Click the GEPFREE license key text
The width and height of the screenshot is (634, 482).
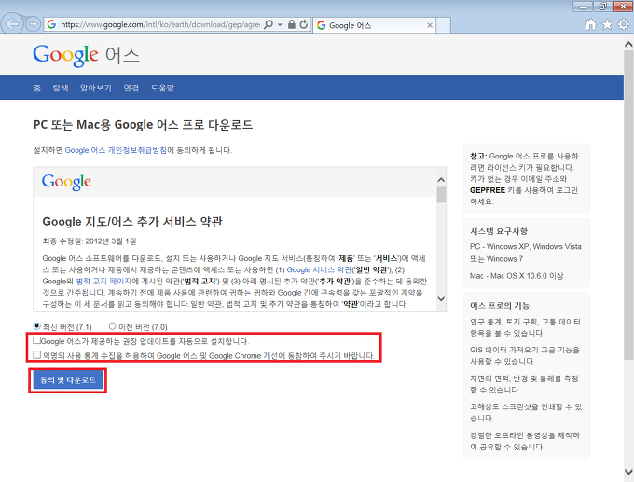tap(488, 190)
